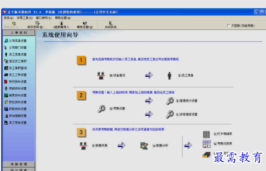Open 学历资料设置 in the sidebar
The width and height of the screenshot is (266, 171).
click(15, 82)
